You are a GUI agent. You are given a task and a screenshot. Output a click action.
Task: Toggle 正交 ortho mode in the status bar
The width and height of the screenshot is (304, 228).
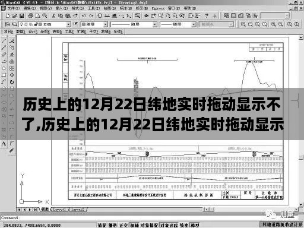(124, 225)
